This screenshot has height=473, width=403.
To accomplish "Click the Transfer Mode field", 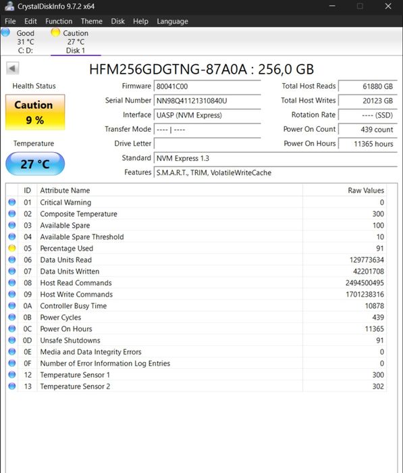I will click(x=207, y=130).
